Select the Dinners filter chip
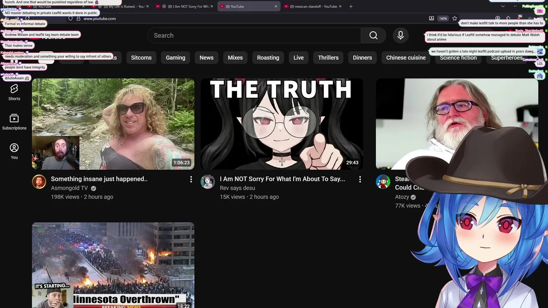This screenshot has height=308, width=548. click(362, 58)
